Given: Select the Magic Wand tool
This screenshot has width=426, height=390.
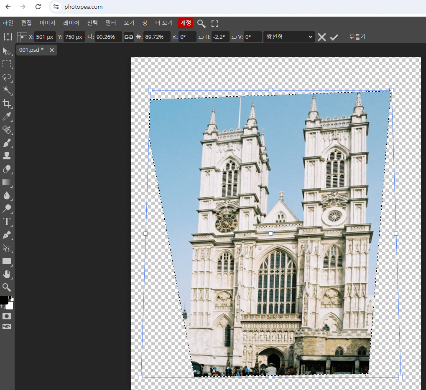Looking at the screenshot, I should click(7, 91).
